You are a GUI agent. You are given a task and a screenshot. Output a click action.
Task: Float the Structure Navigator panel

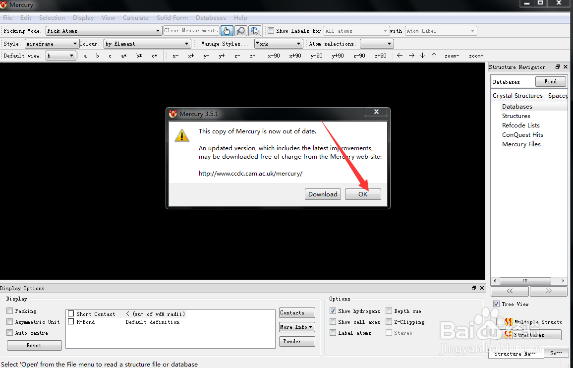[x=557, y=67]
